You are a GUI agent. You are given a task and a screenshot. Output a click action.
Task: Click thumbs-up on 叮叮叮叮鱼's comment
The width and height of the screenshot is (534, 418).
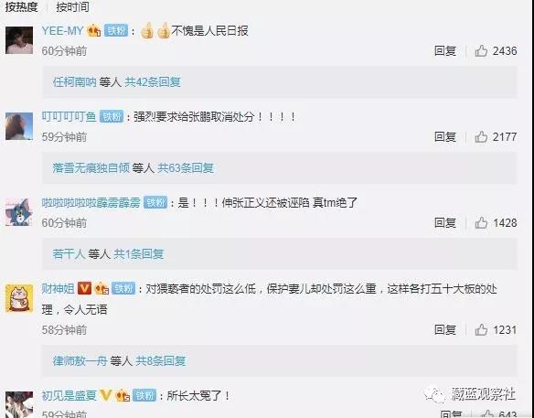[481, 137]
